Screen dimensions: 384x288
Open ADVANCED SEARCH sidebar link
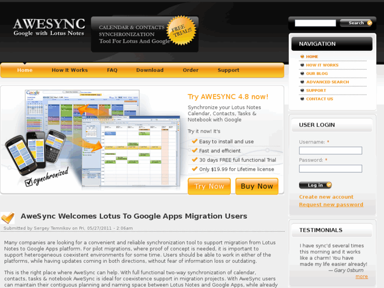327,82
